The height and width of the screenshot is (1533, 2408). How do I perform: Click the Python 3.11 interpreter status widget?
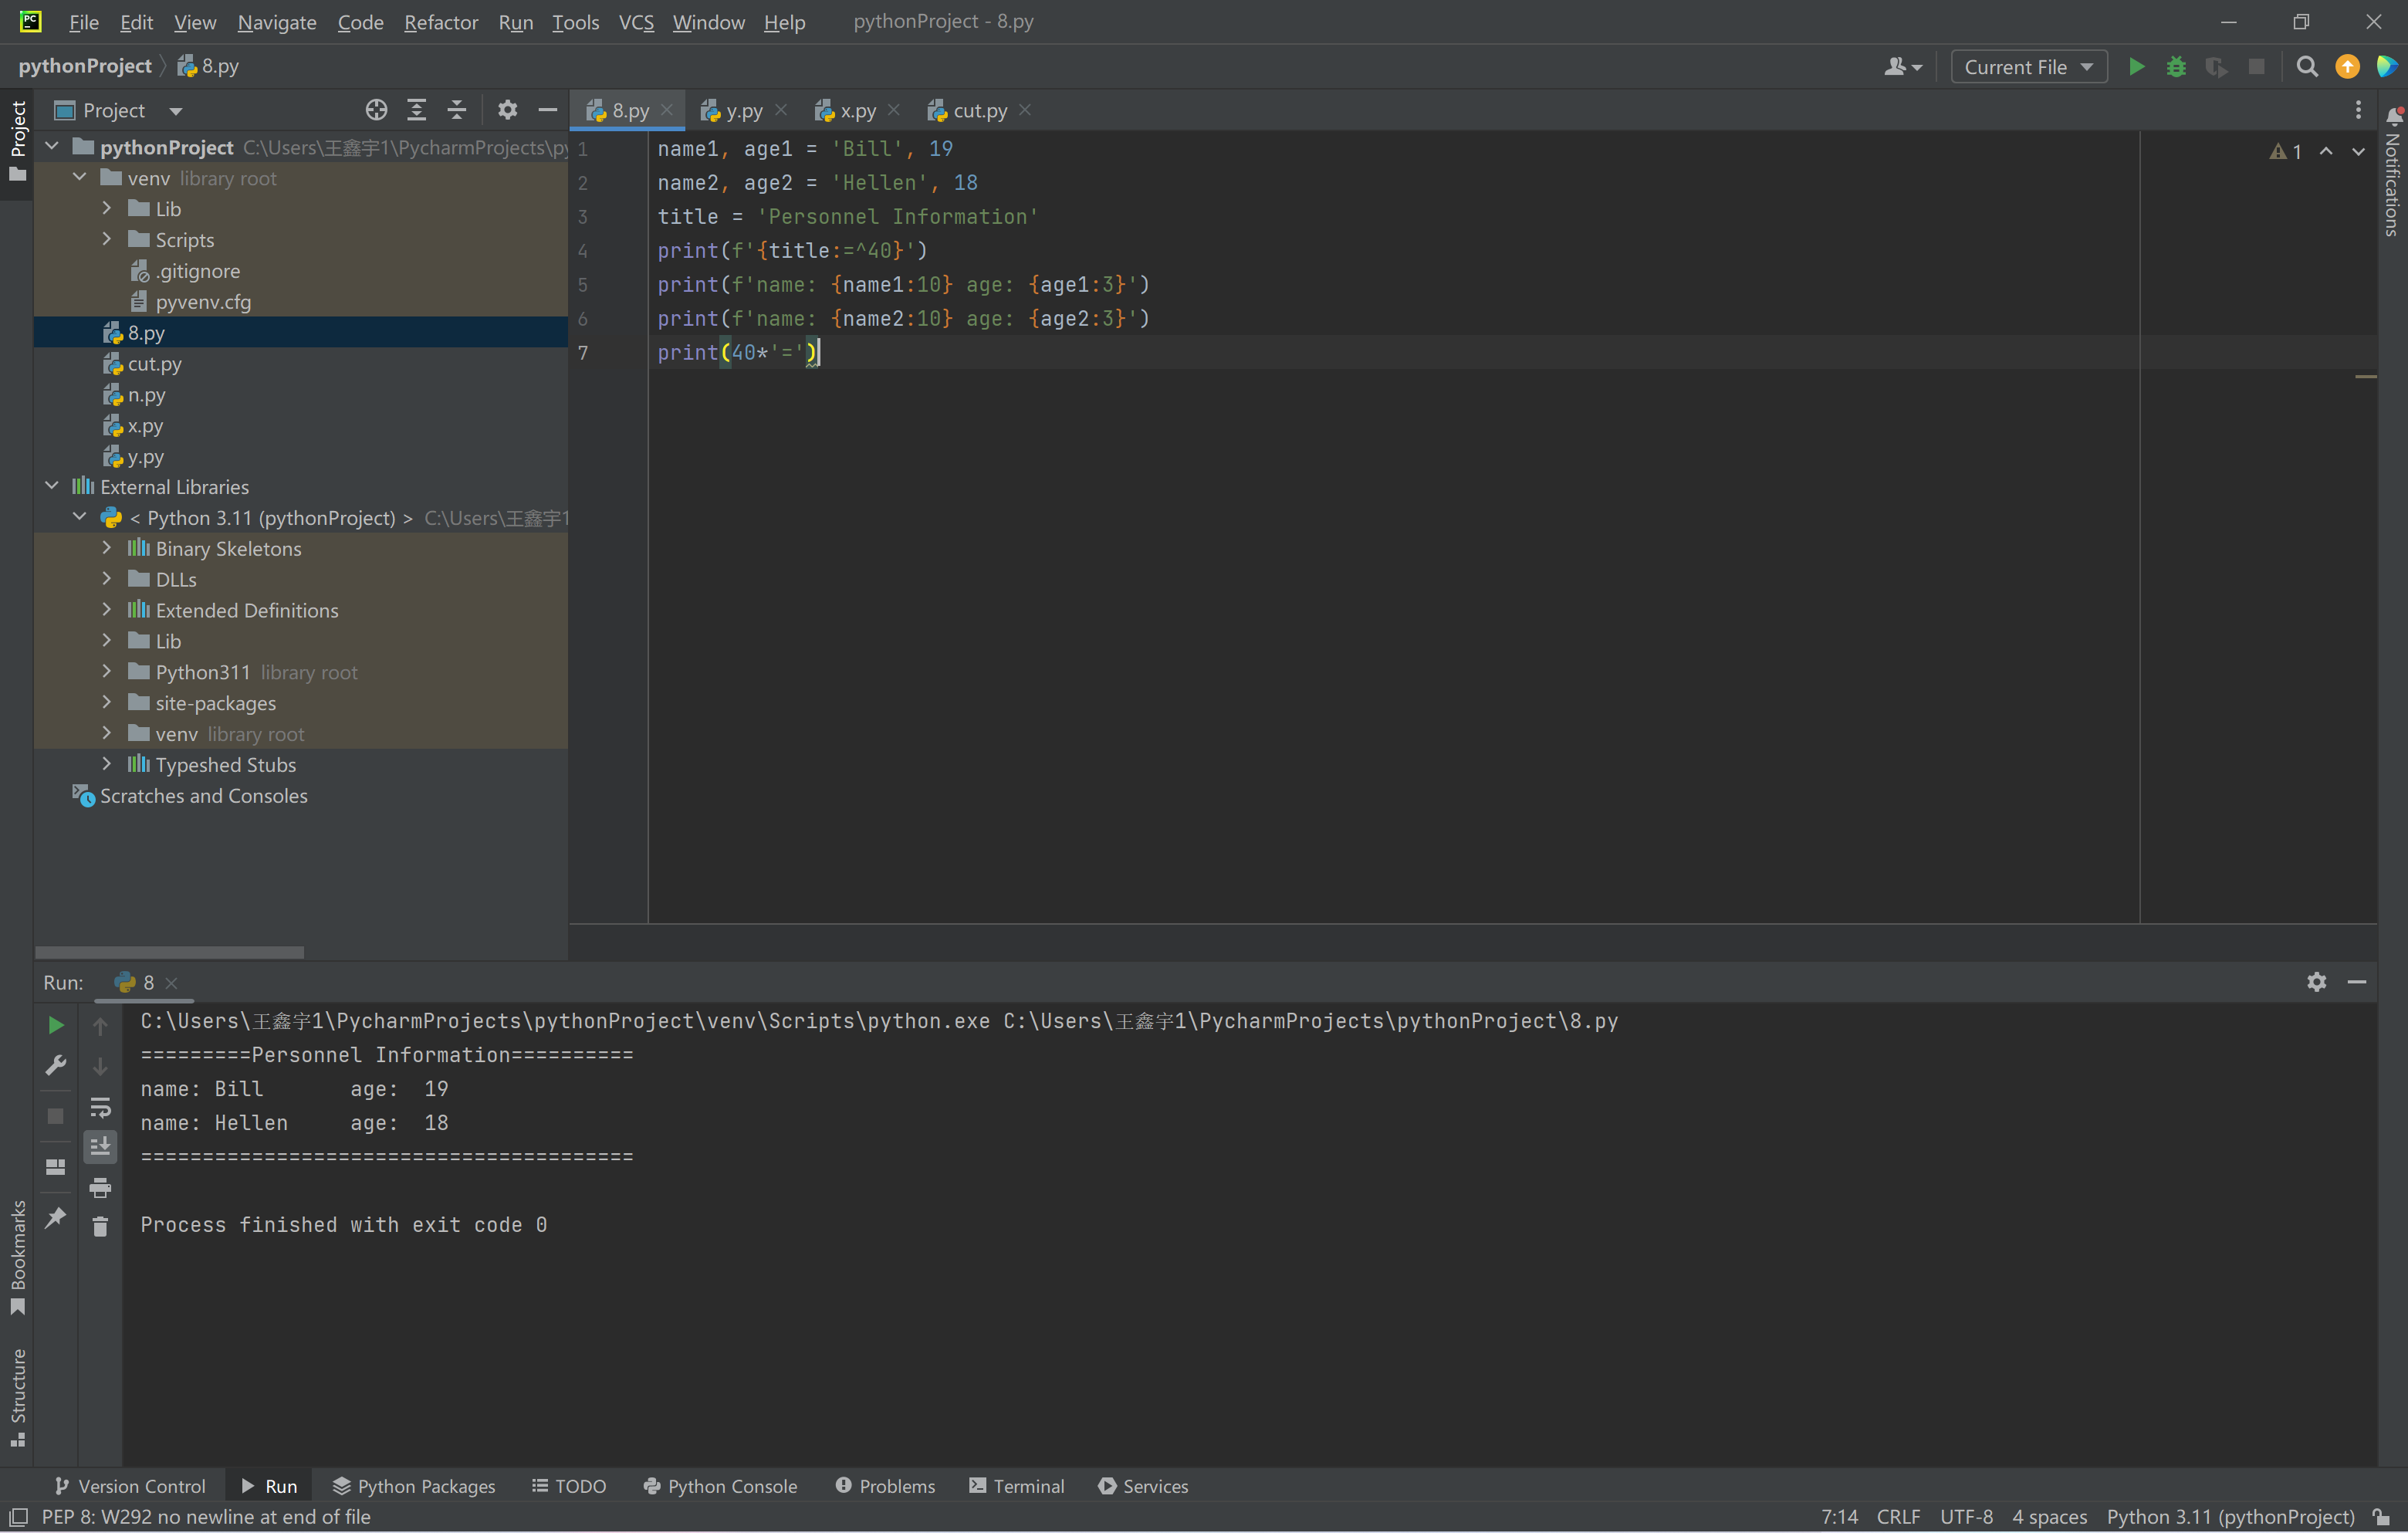(2230, 1517)
